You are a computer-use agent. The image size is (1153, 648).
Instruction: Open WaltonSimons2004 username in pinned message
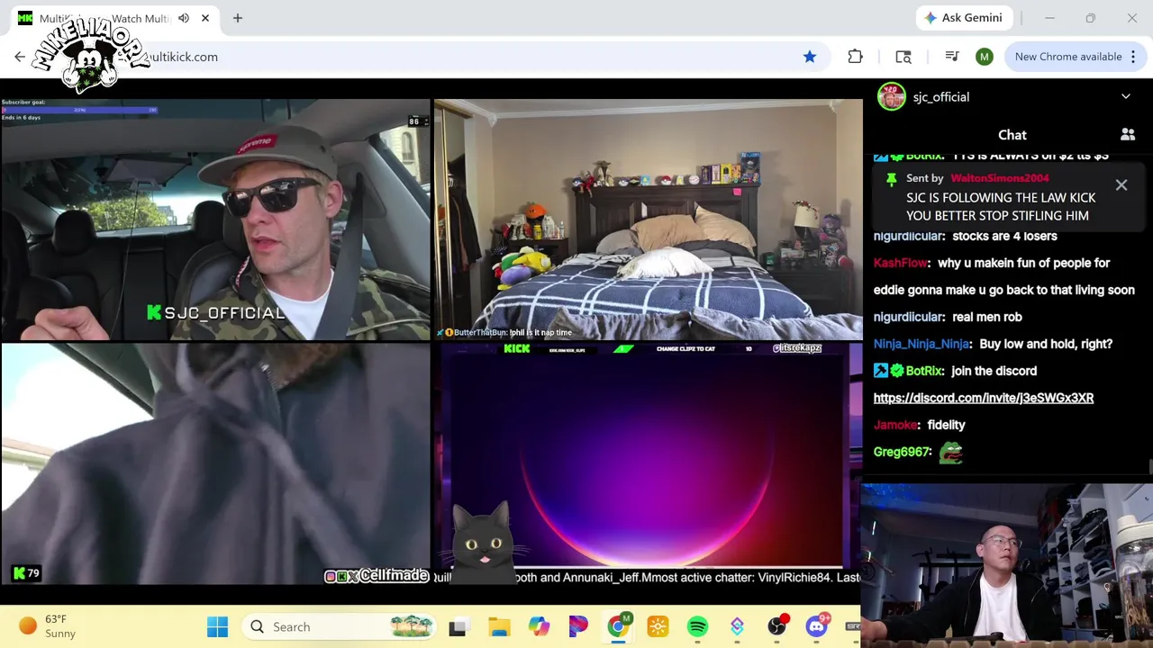pyautogui.click(x=999, y=178)
